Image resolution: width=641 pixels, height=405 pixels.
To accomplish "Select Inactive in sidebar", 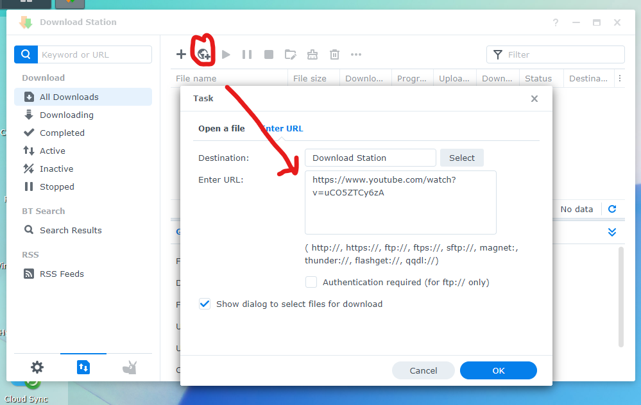I will click(x=83, y=169).
